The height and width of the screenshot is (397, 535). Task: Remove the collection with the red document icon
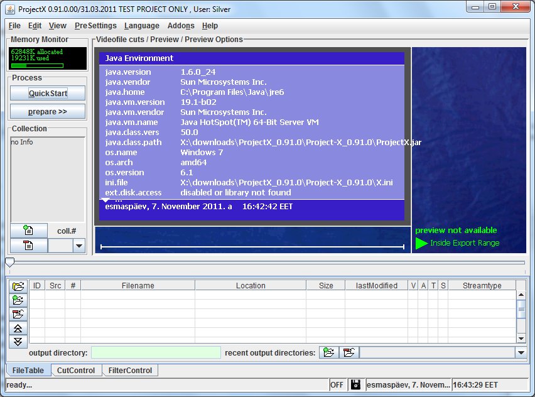(x=29, y=246)
